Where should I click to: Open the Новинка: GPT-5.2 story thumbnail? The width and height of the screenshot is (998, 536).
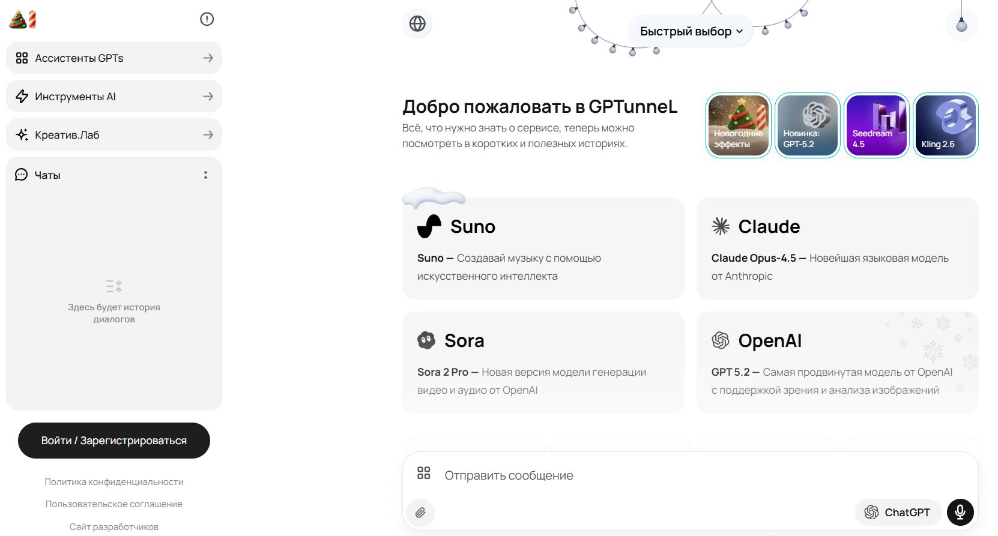pyautogui.click(x=808, y=125)
